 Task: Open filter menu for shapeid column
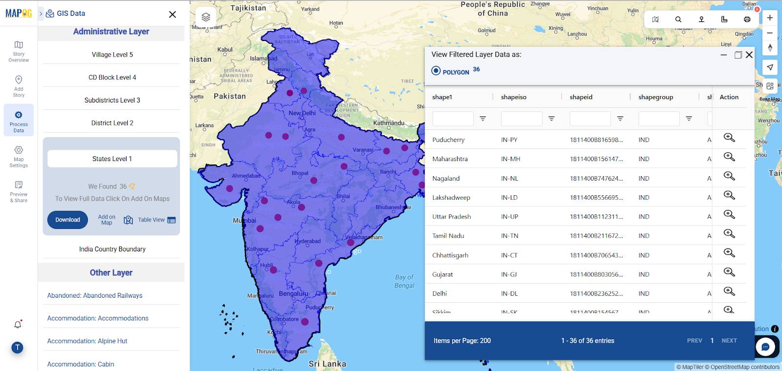[620, 119]
